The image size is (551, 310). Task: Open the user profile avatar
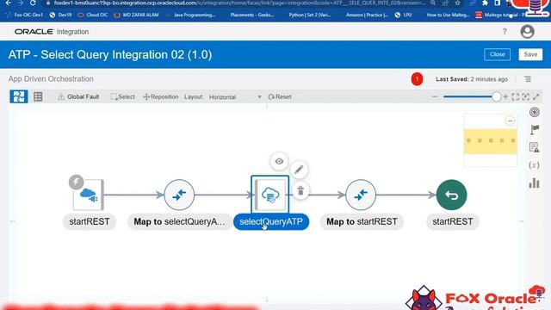point(527,32)
